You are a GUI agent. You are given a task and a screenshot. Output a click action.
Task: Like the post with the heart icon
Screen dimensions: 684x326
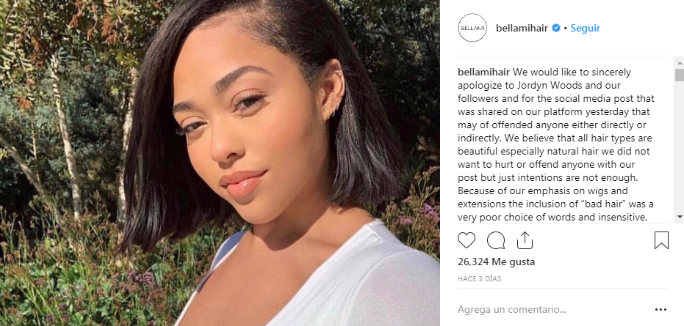pyautogui.click(x=467, y=240)
